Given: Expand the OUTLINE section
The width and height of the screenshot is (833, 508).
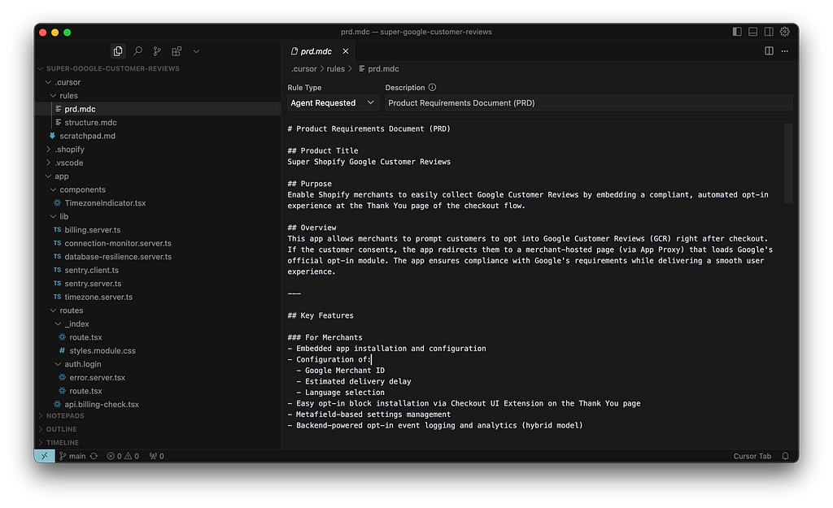Looking at the screenshot, I should pos(61,429).
